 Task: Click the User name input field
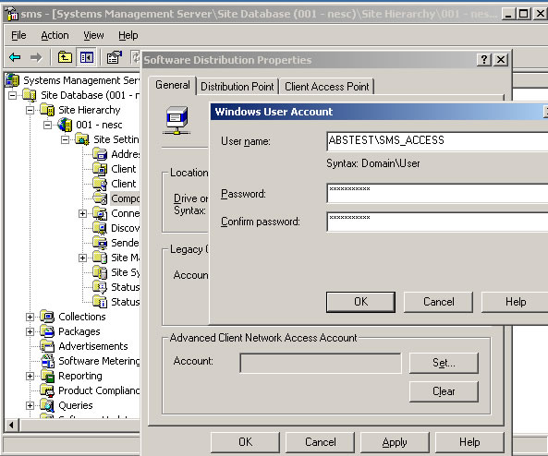coord(437,141)
